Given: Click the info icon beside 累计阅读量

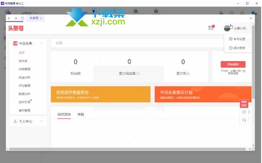Looking at the screenshot, I should point(138,73).
